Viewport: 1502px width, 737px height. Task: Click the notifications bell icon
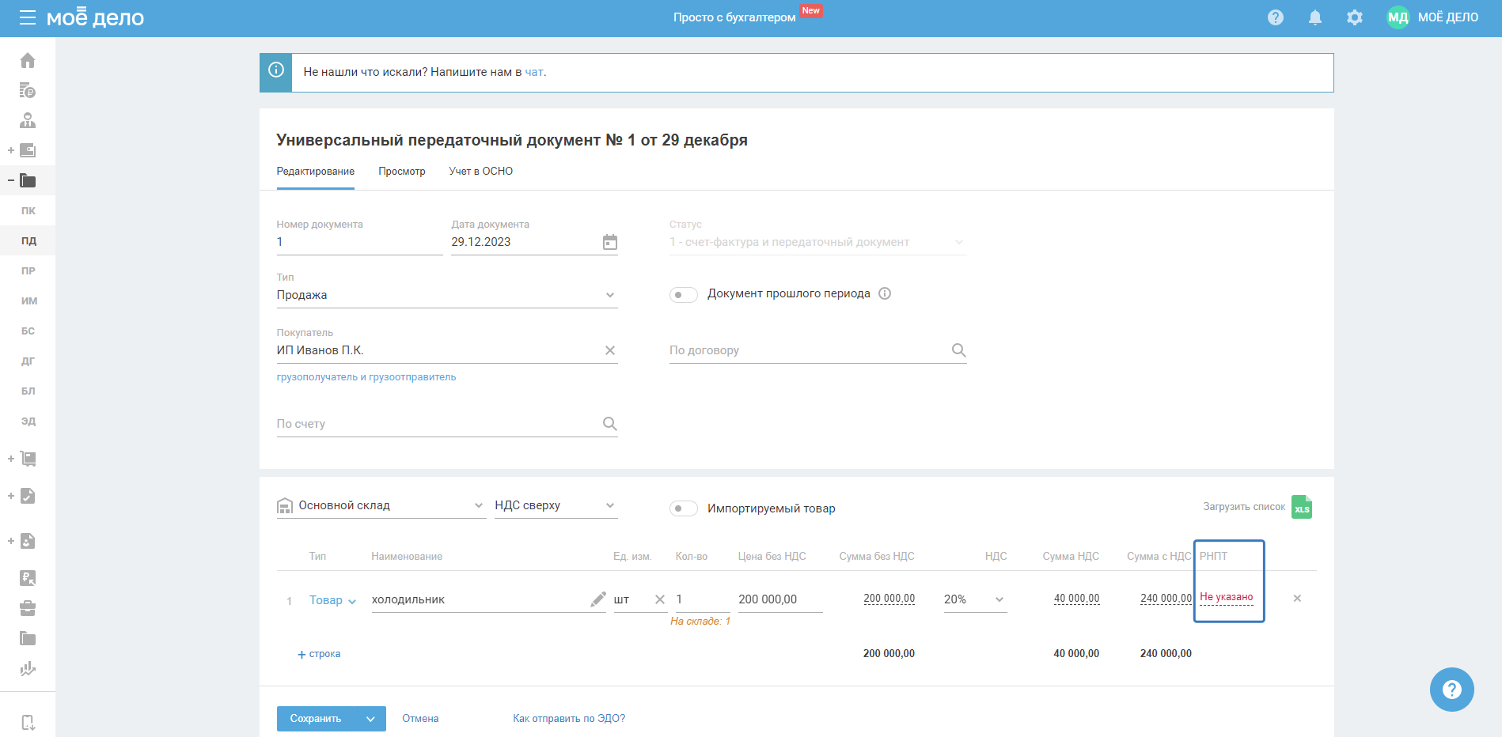[1314, 17]
